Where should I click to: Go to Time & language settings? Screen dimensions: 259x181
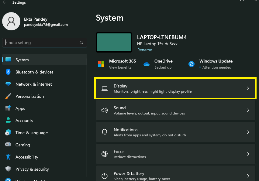[32, 133]
